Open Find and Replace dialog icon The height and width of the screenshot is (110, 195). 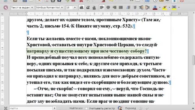pos(120,108)
